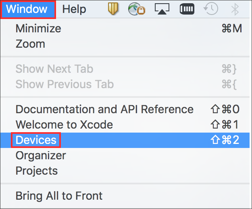Click the Bluetooth status icon

235,9
